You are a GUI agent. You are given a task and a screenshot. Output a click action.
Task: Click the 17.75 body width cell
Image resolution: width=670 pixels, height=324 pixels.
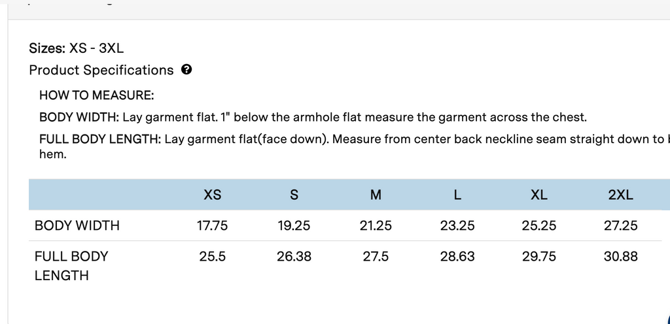pos(213,226)
